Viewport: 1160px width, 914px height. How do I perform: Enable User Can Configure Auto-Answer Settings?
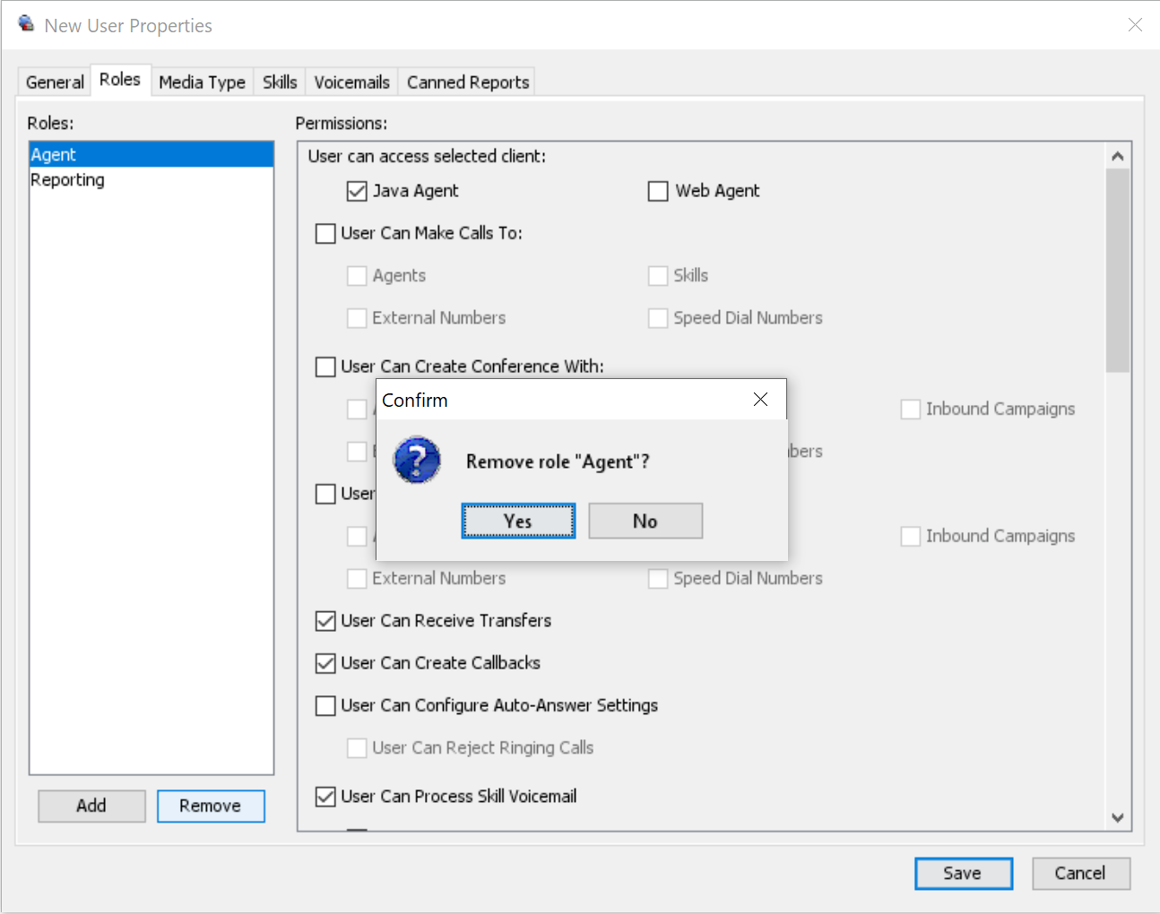coord(325,706)
